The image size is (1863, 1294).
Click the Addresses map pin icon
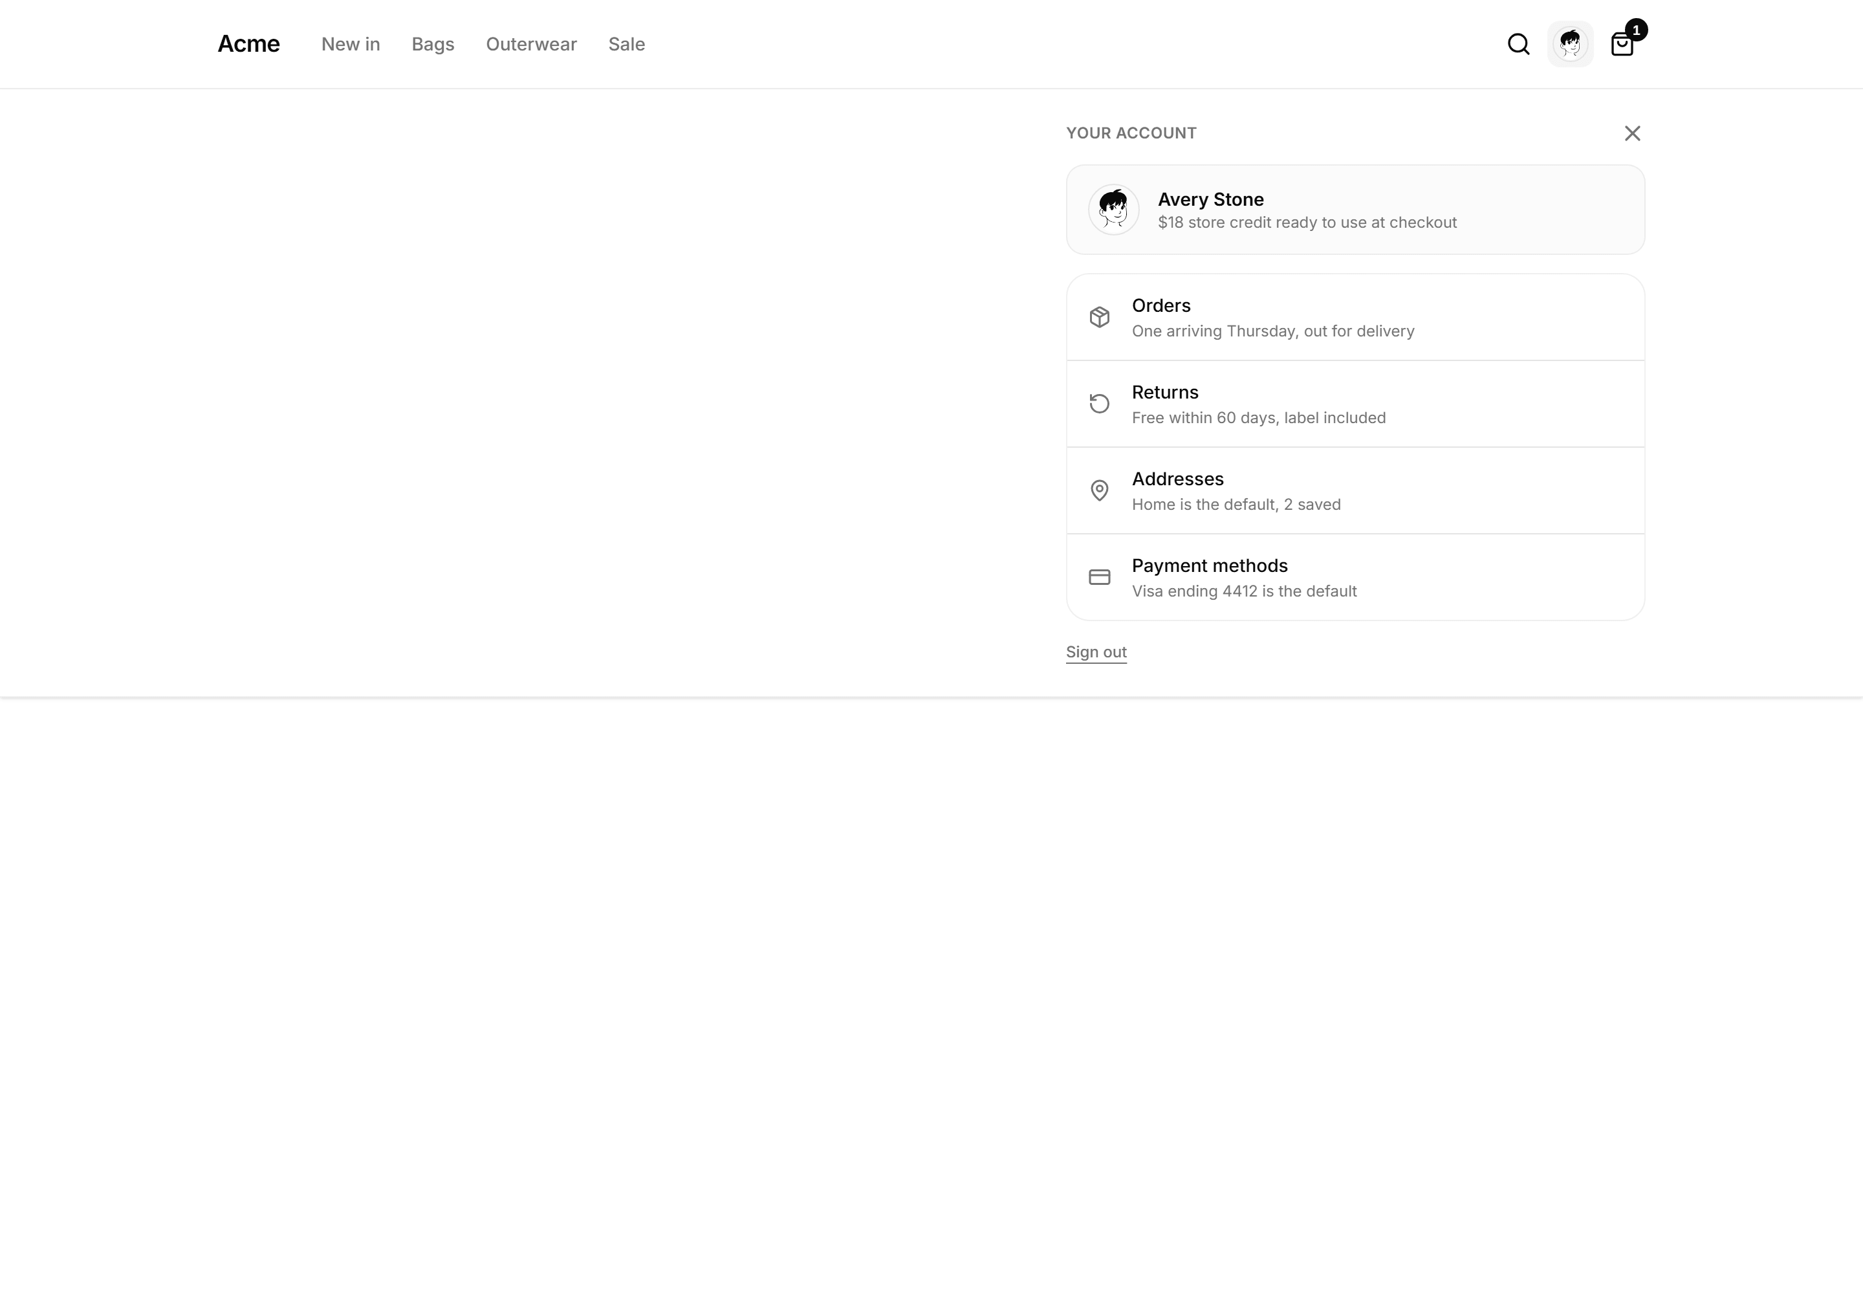[x=1099, y=490]
